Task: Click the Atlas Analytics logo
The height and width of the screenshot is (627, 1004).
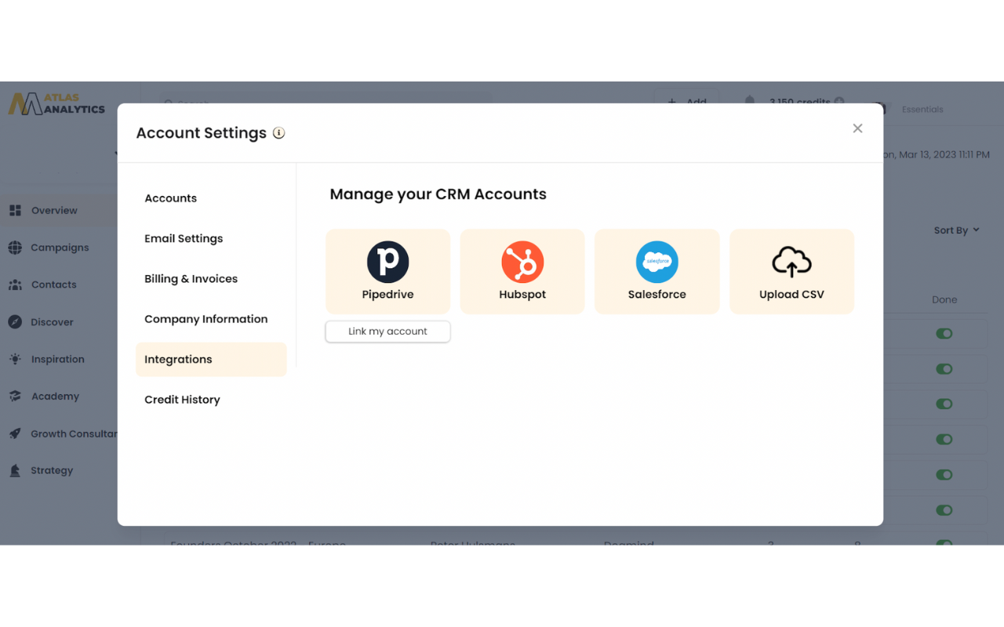Action: [x=56, y=103]
